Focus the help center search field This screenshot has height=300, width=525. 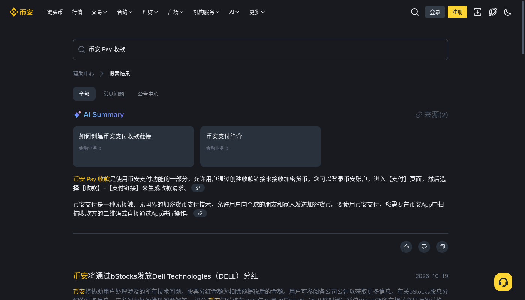click(261, 49)
